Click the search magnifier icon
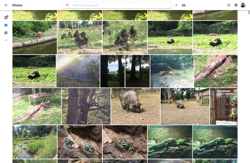The image size is (250, 163). point(68,5)
